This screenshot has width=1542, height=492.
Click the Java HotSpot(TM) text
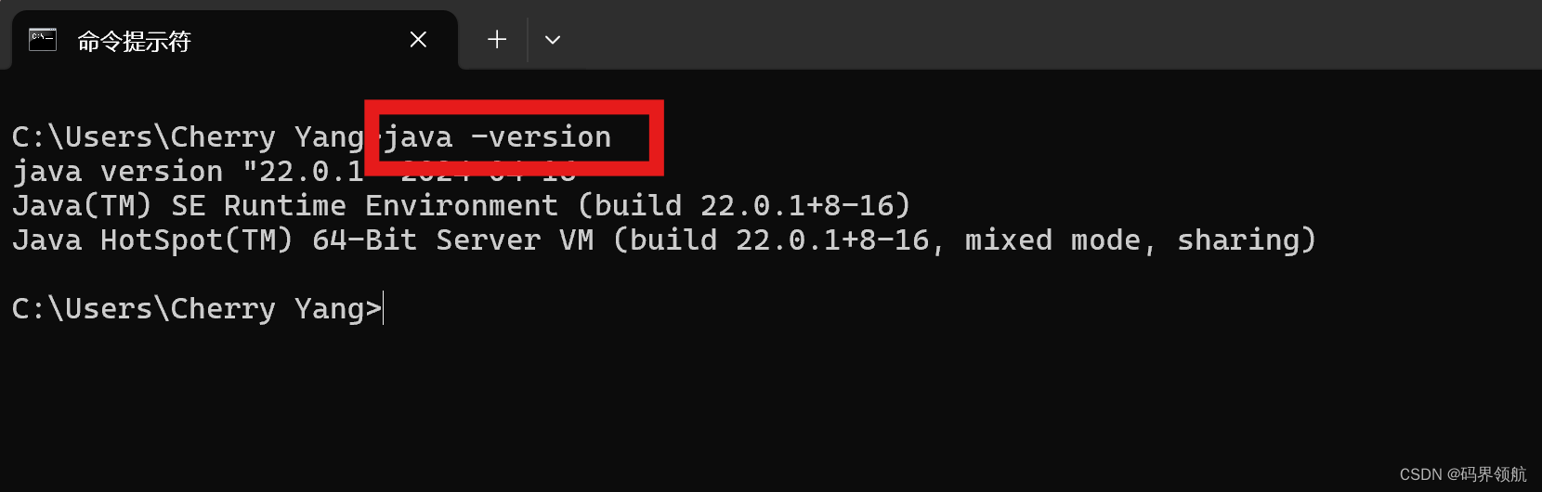point(152,240)
